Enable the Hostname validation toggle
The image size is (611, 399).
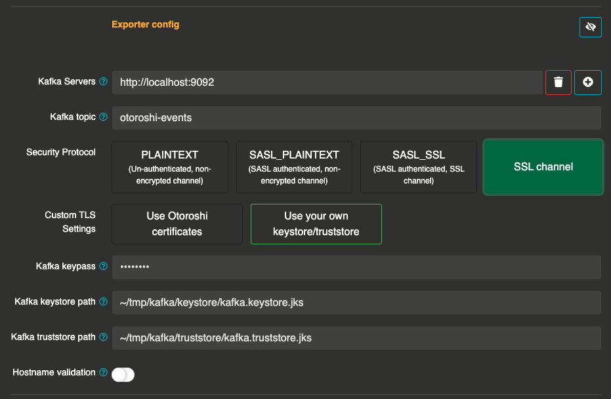click(123, 374)
